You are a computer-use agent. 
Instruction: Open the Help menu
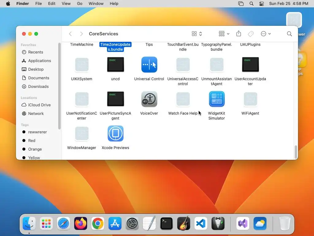(114, 4)
